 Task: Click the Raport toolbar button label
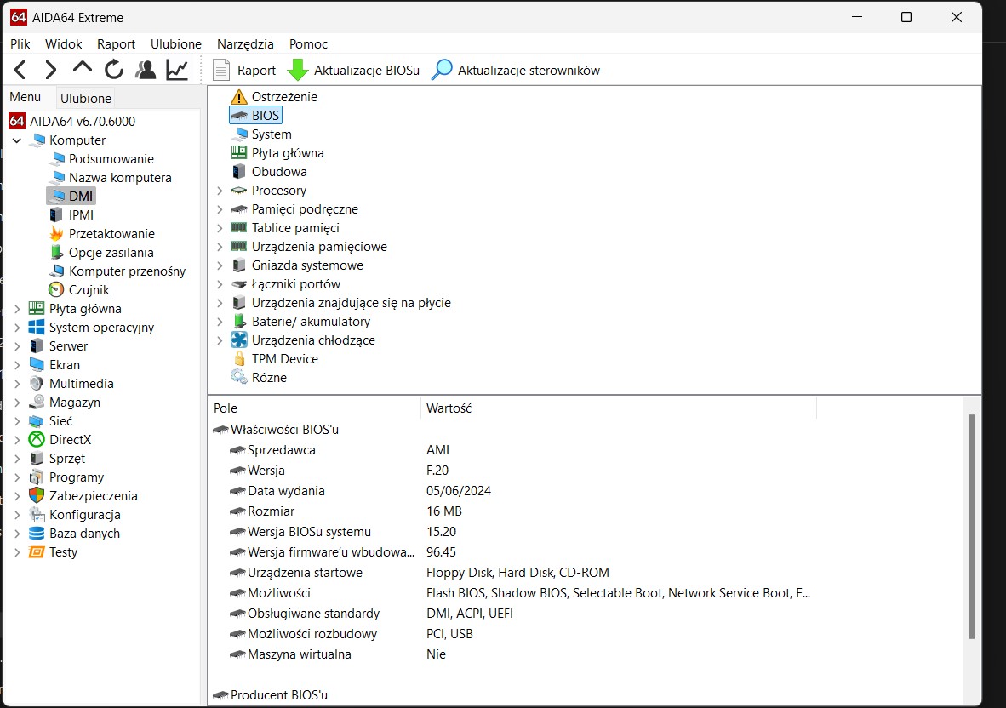pyautogui.click(x=257, y=71)
